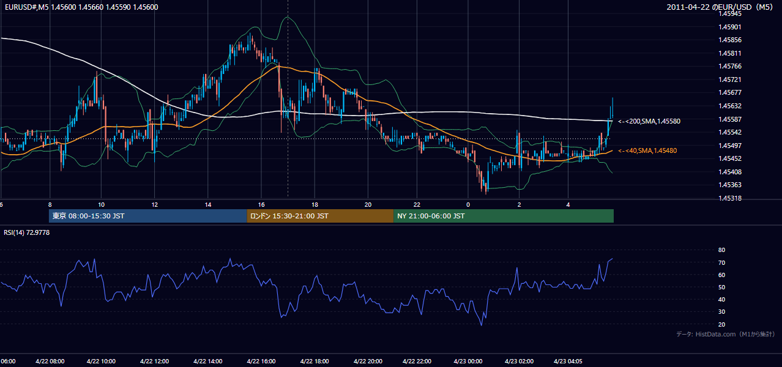Click price level 1.45542 on the axis

pyautogui.click(x=729, y=132)
